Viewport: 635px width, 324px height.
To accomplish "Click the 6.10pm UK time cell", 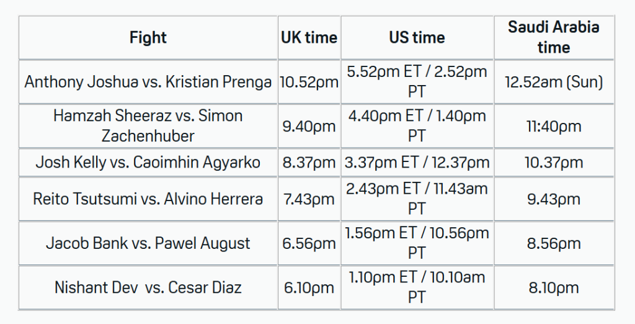I will (x=309, y=287).
